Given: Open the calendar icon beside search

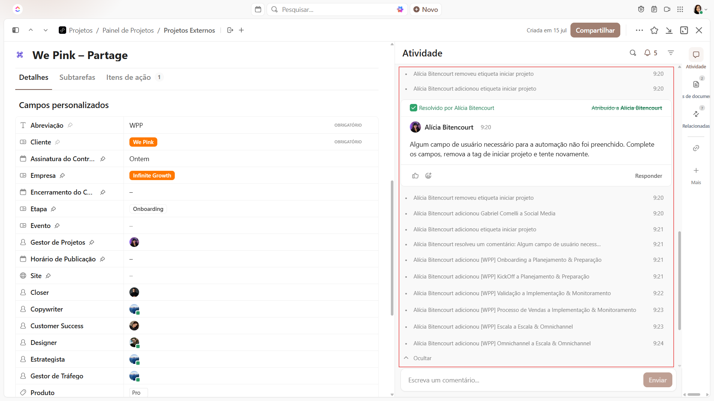Looking at the screenshot, I should point(258,9).
